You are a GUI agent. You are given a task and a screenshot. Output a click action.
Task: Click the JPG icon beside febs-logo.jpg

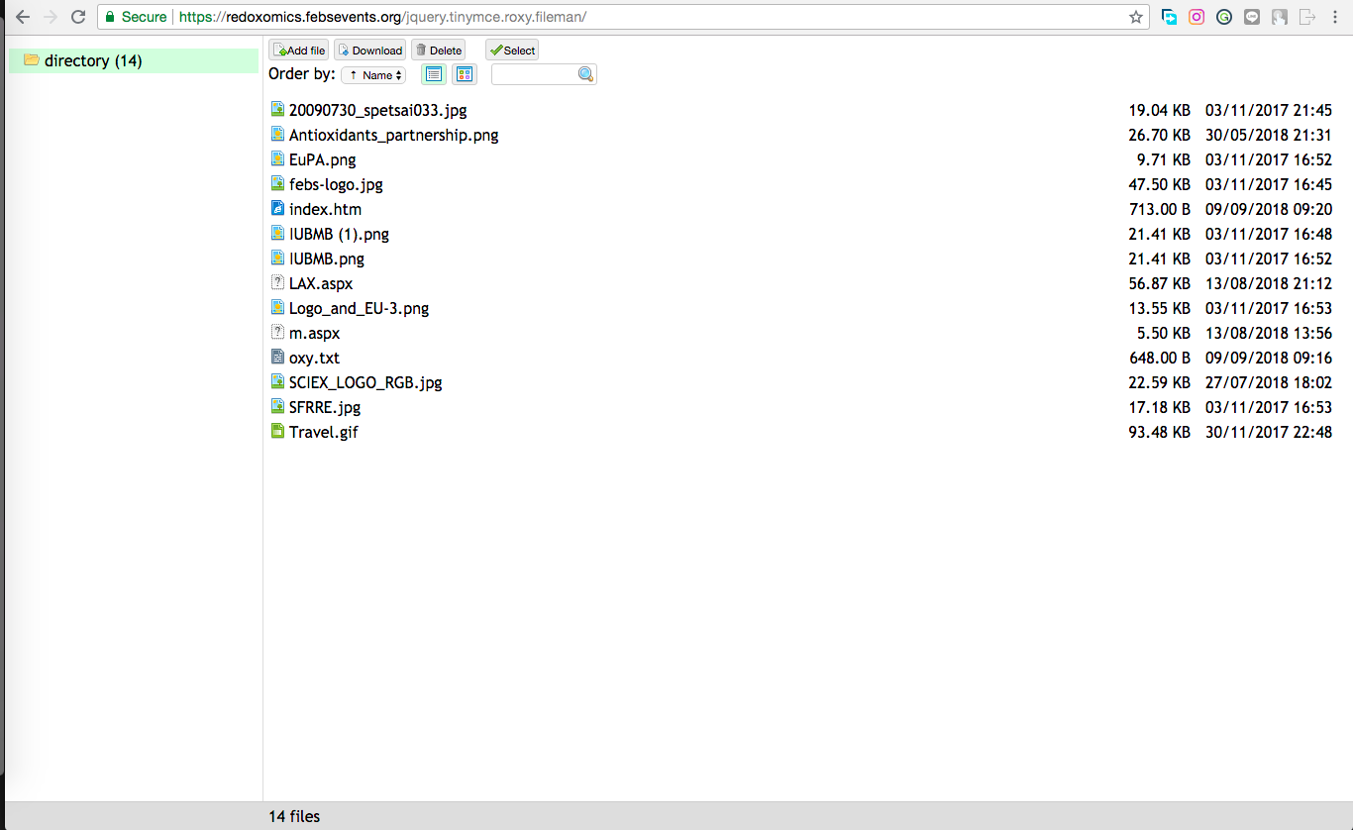coord(278,183)
